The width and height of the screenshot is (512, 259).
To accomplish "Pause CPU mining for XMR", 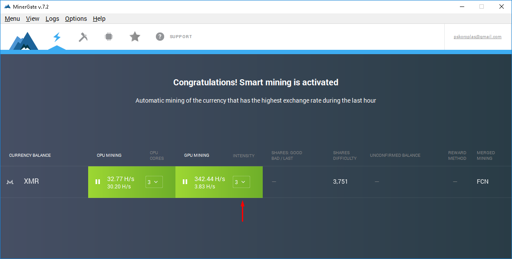I will [98, 182].
